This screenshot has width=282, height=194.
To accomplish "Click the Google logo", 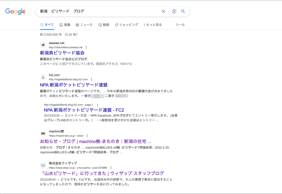I will click(15, 11).
